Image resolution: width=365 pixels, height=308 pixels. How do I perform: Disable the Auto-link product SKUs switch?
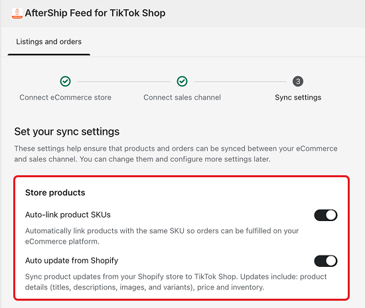[326, 215]
